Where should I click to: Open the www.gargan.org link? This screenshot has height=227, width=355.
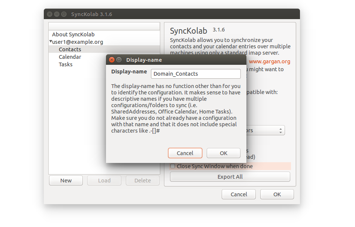coord(269,61)
